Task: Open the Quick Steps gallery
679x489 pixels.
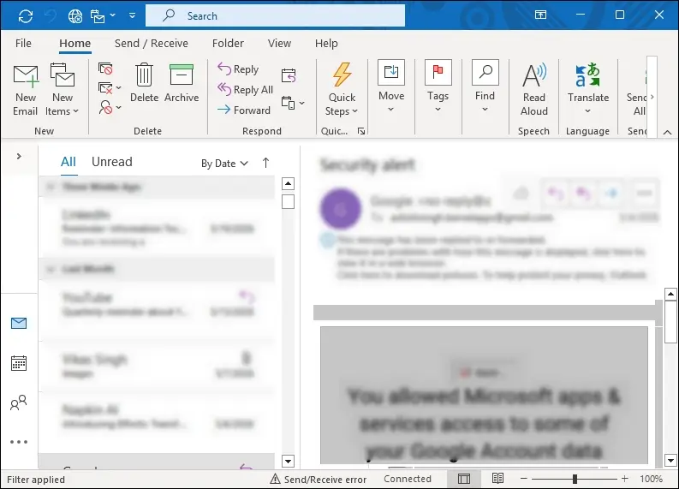Action: [x=342, y=90]
